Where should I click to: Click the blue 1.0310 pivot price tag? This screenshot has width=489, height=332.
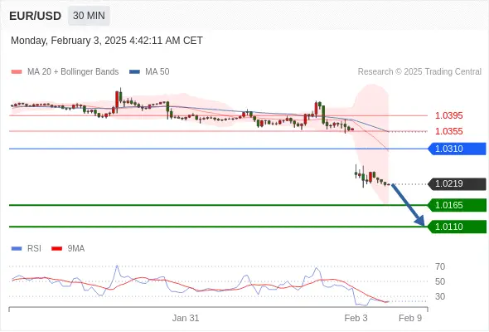[458, 149]
